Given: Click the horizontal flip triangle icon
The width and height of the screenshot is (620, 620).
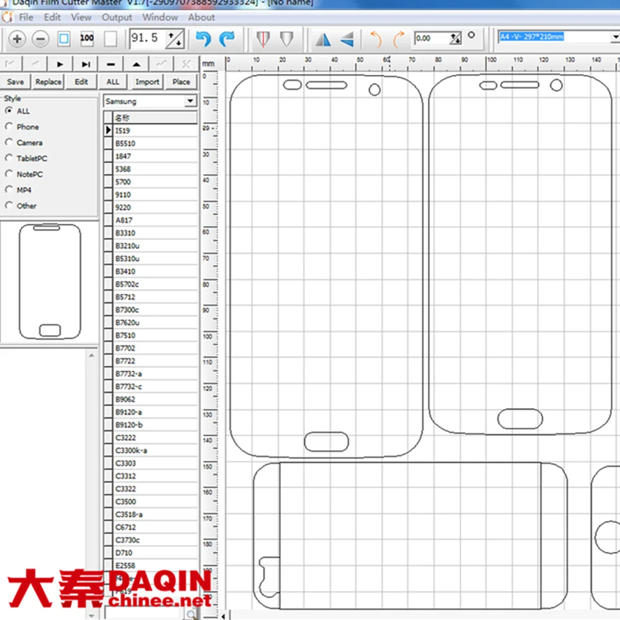Looking at the screenshot, I should coord(322,38).
